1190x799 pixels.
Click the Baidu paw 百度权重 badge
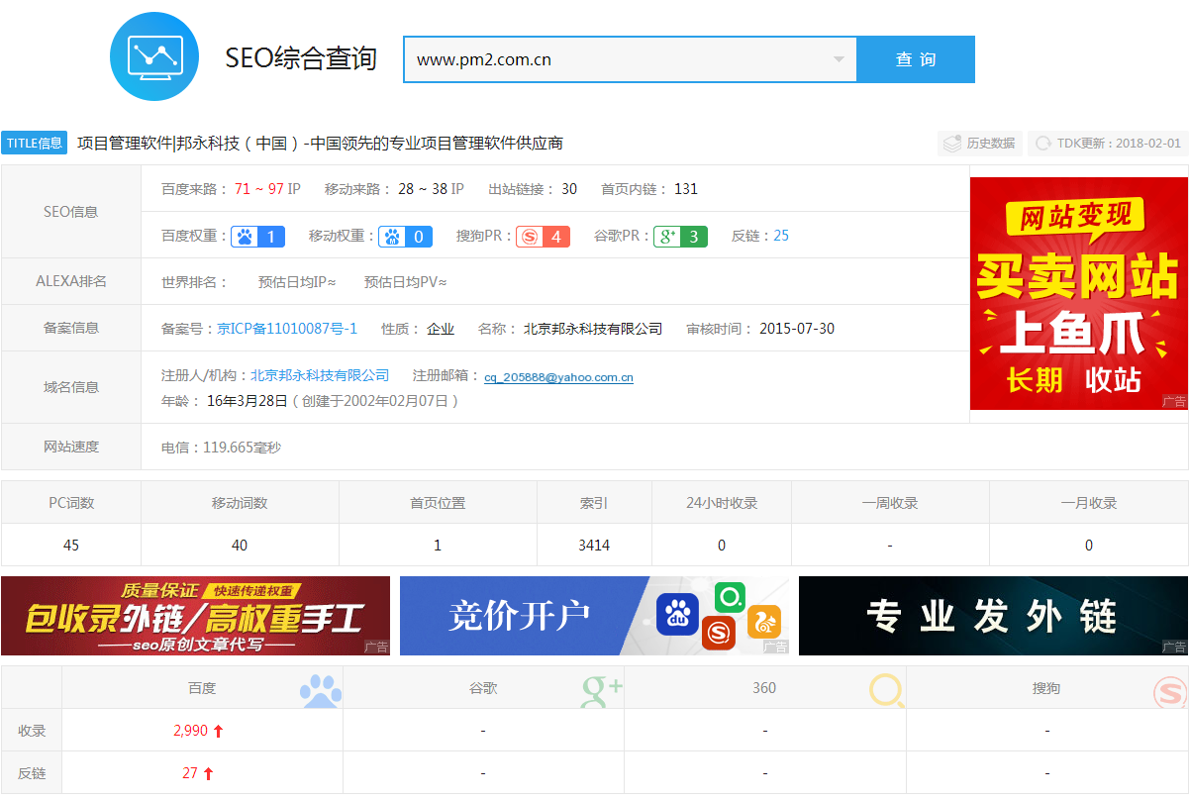point(258,237)
